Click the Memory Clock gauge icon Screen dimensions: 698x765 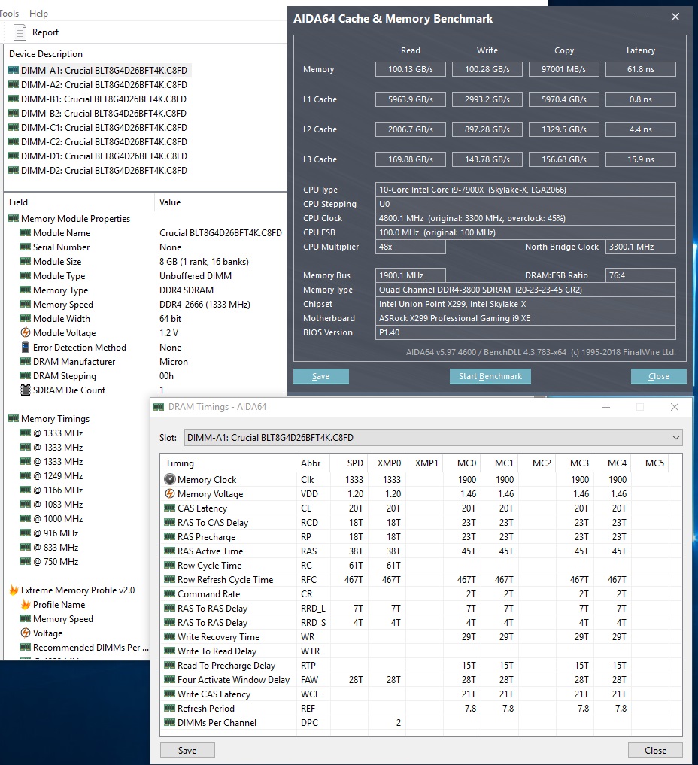tap(170, 479)
